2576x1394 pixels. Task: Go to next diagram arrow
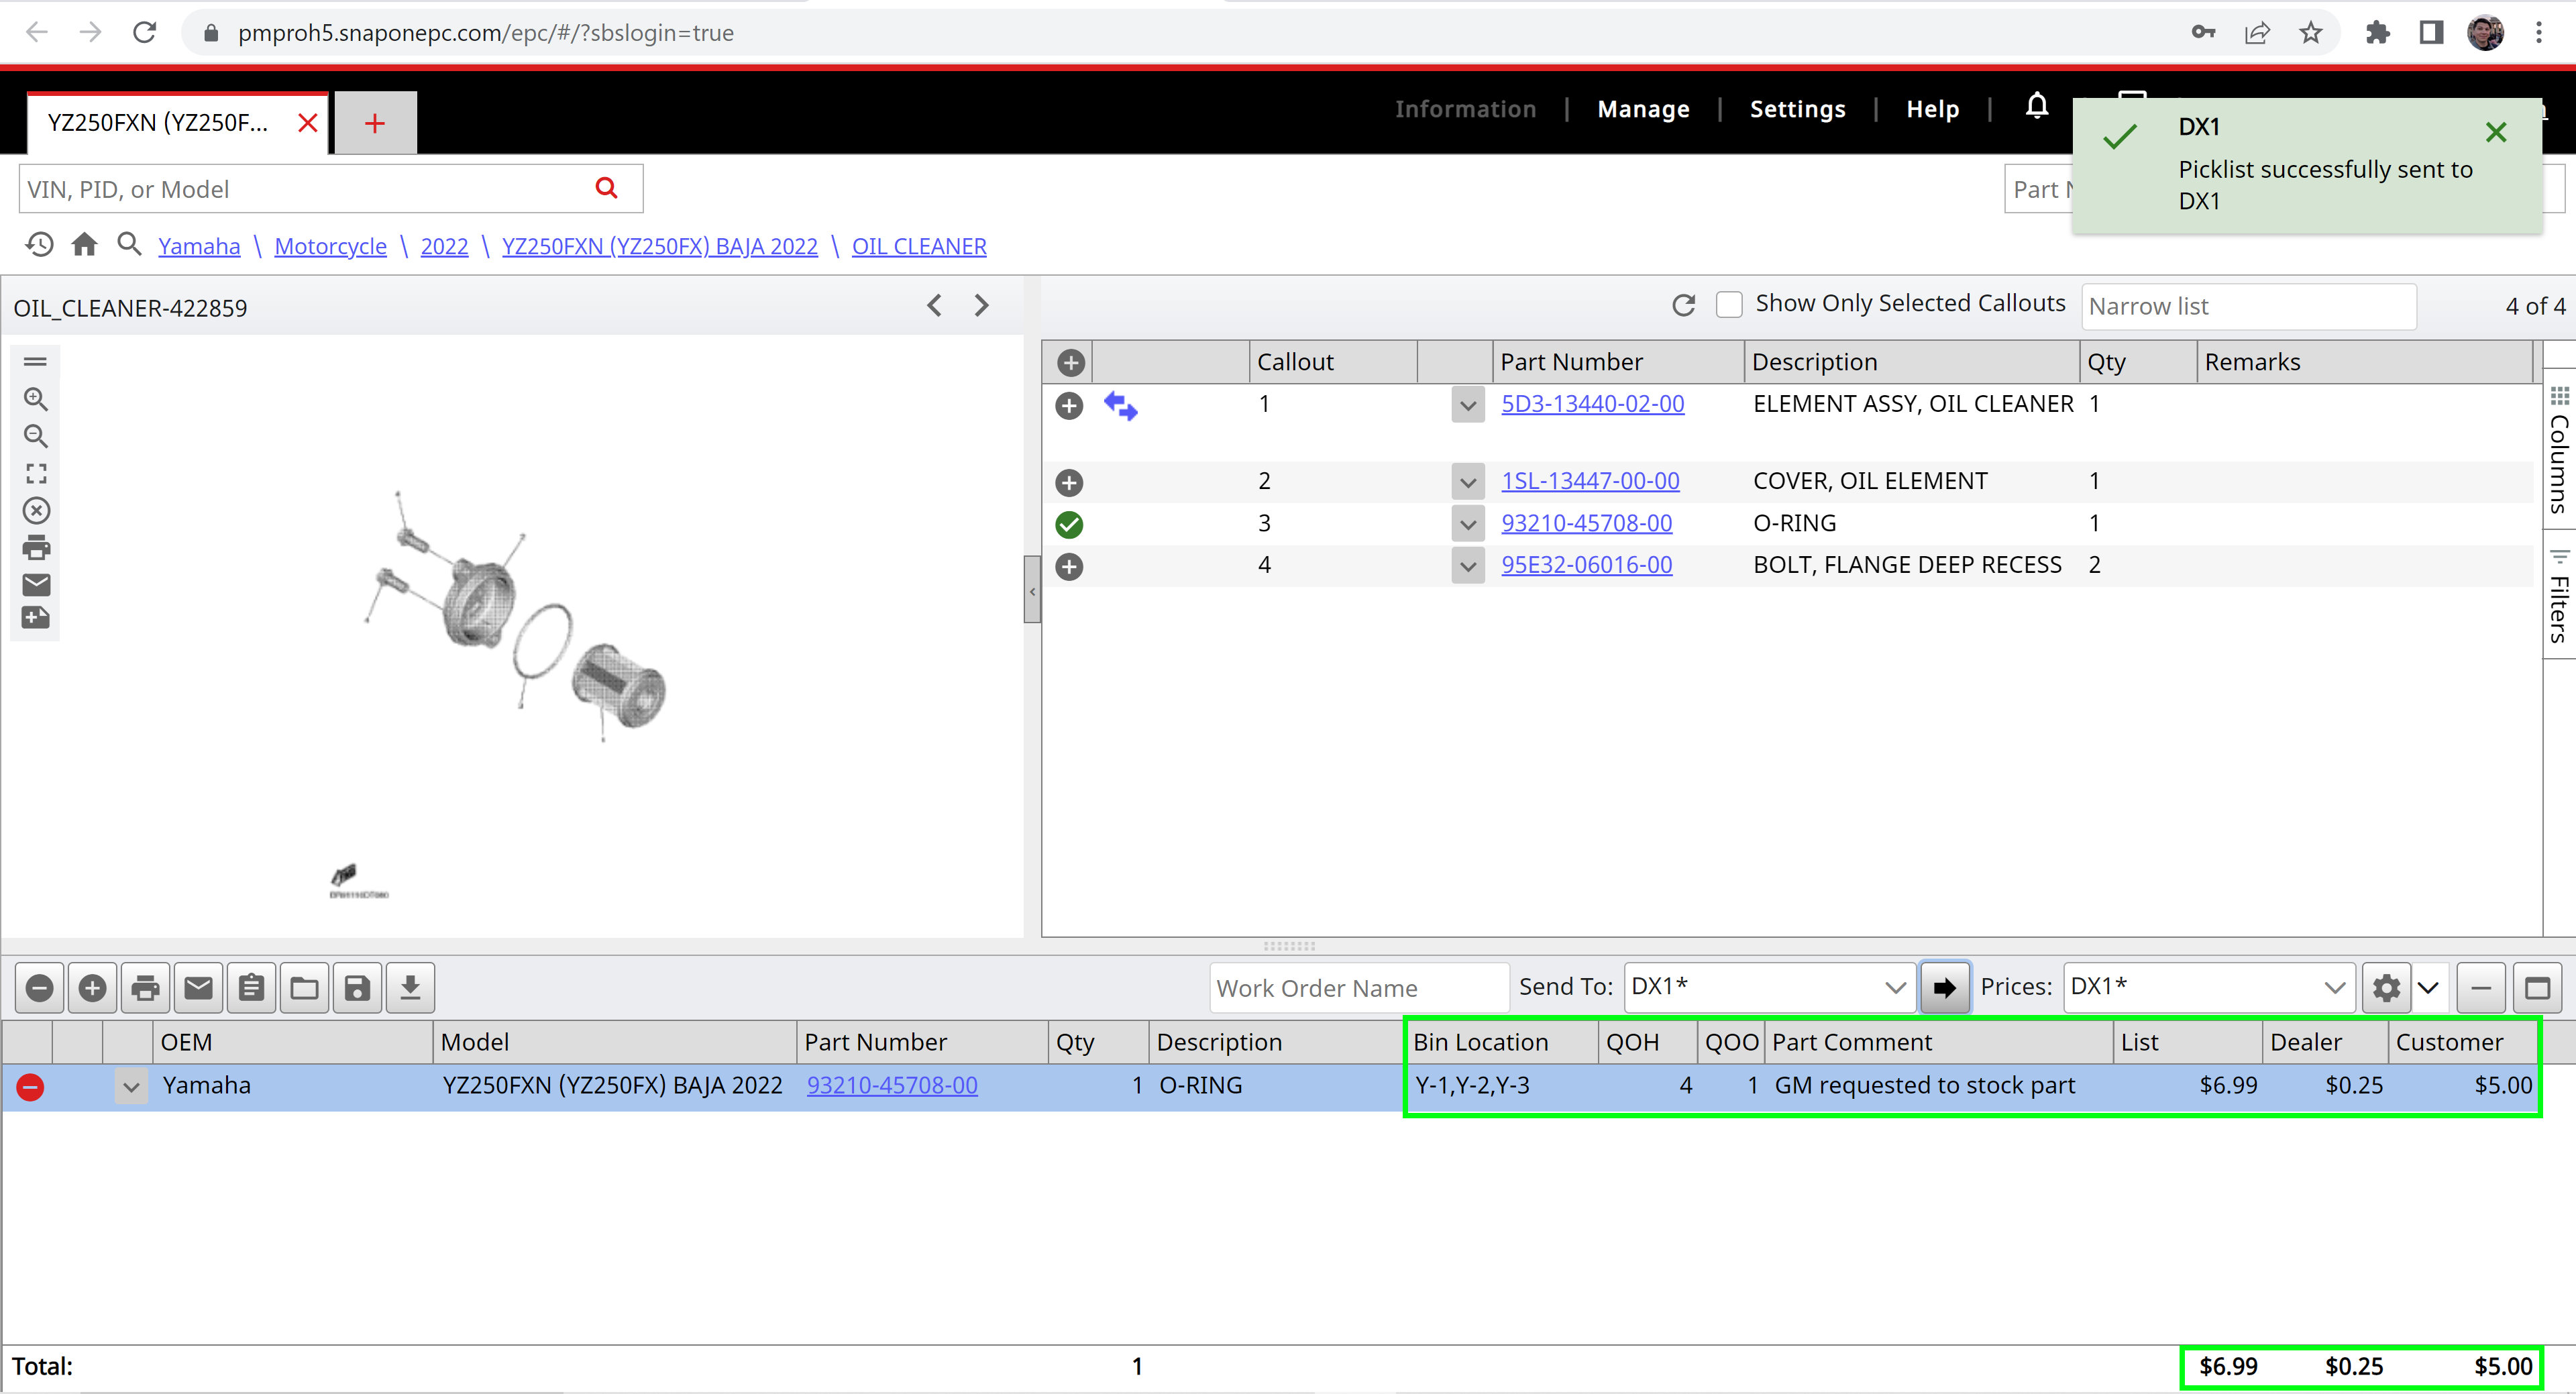click(x=982, y=306)
